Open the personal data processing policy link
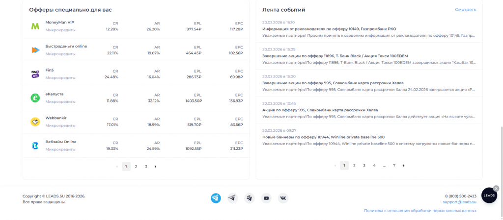Viewport: 503px width, 220px height. click(420, 211)
